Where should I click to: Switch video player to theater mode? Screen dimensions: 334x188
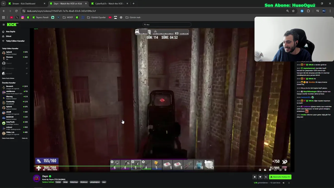pyautogui.click(x=270, y=170)
